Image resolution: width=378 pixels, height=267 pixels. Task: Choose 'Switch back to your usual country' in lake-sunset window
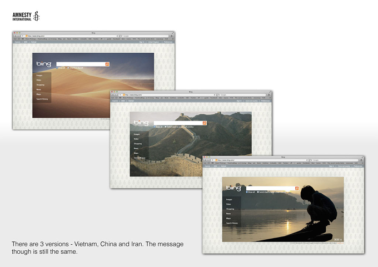[x=258, y=192]
